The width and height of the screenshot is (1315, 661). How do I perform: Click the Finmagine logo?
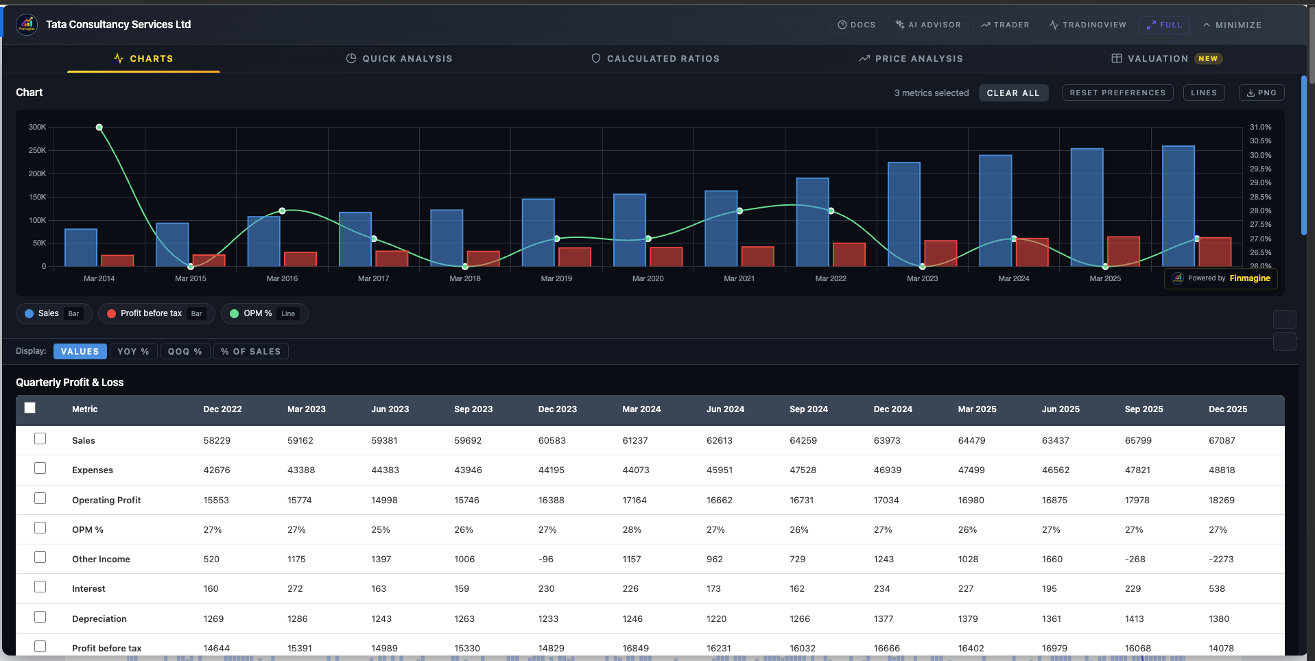coord(27,24)
